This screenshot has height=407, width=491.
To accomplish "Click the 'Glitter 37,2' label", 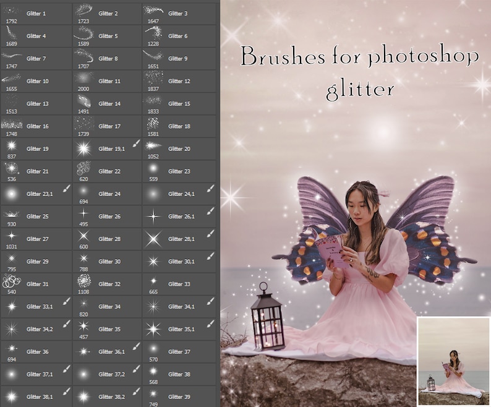I will point(112,374).
